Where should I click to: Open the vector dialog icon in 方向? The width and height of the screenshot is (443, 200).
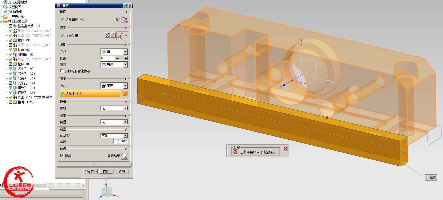click(x=113, y=35)
